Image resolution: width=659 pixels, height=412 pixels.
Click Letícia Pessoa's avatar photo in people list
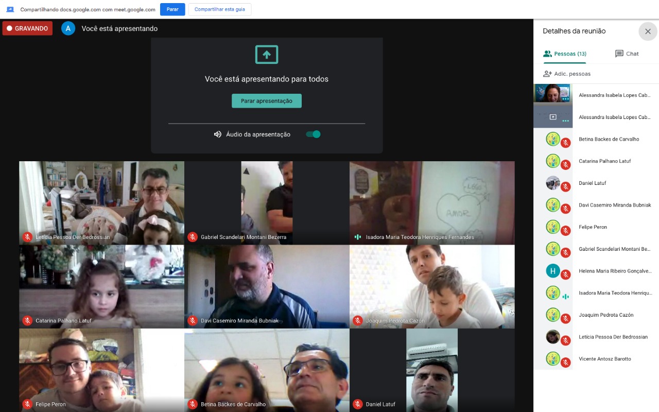[553, 337]
